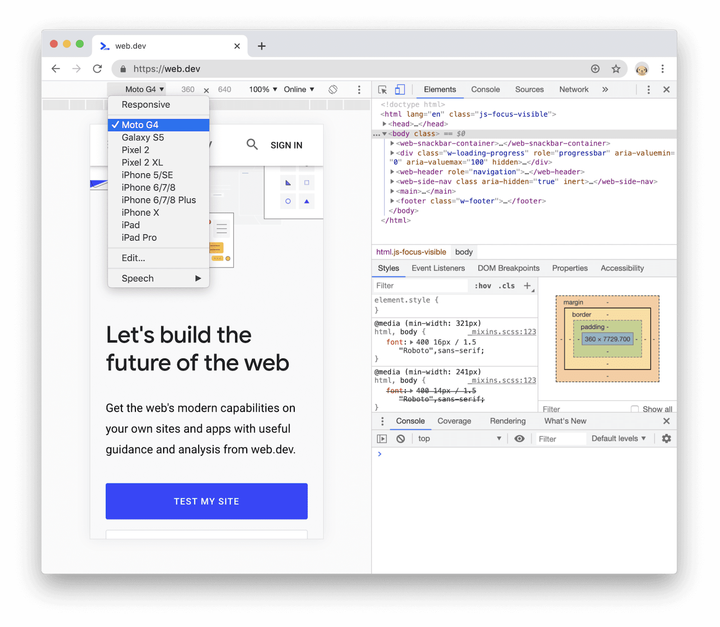
Task: Open console settings with the gear icon
Action: coord(666,438)
